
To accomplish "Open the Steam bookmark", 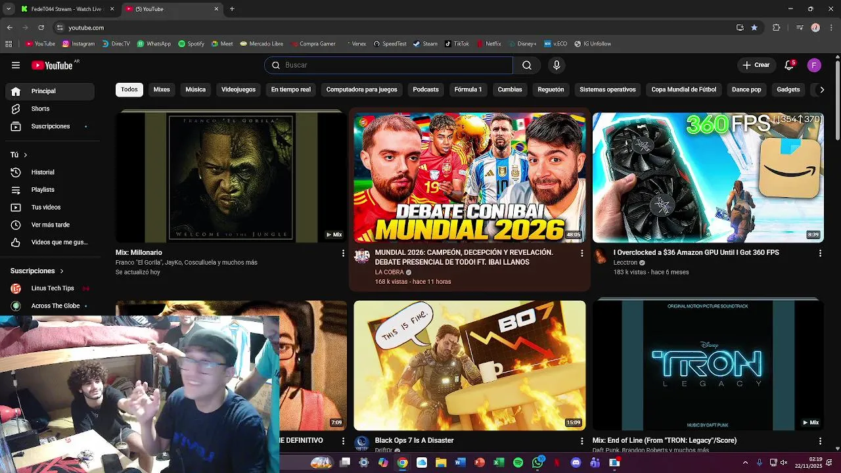I will coord(425,44).
